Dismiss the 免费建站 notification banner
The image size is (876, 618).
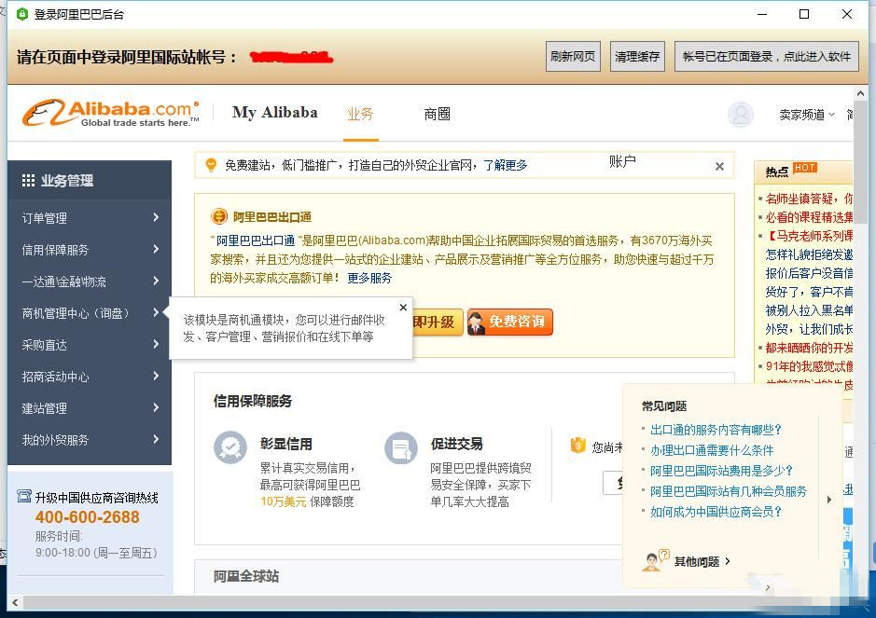pyautogui.click(x=719, y=166)
